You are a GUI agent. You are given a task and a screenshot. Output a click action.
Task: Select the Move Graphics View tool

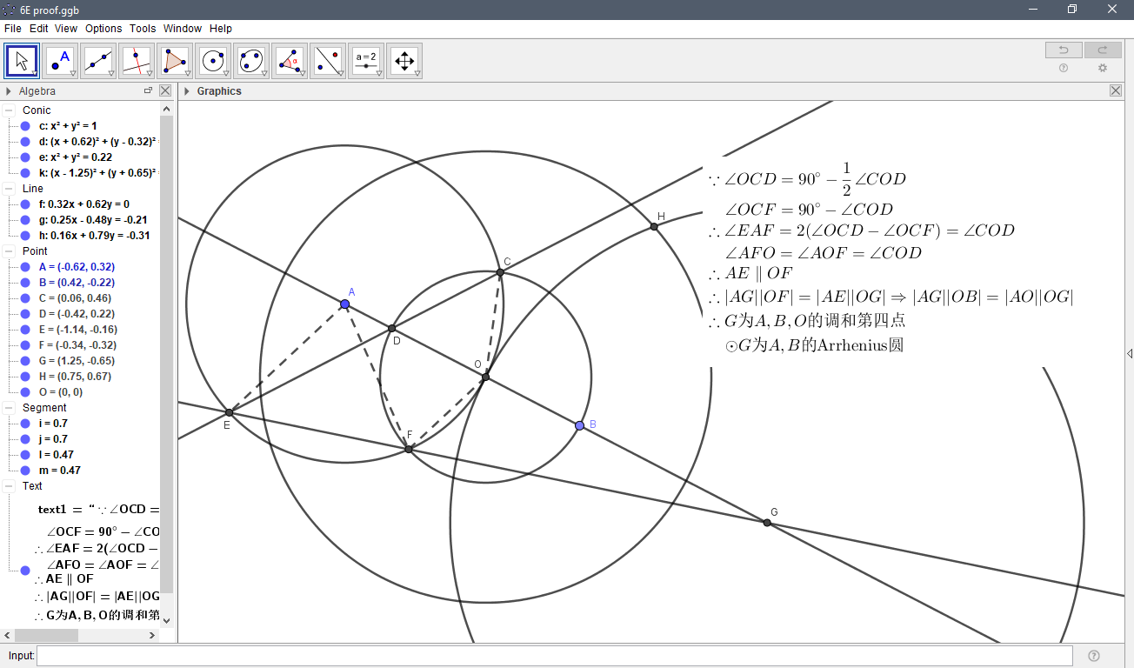click(404, 61)
